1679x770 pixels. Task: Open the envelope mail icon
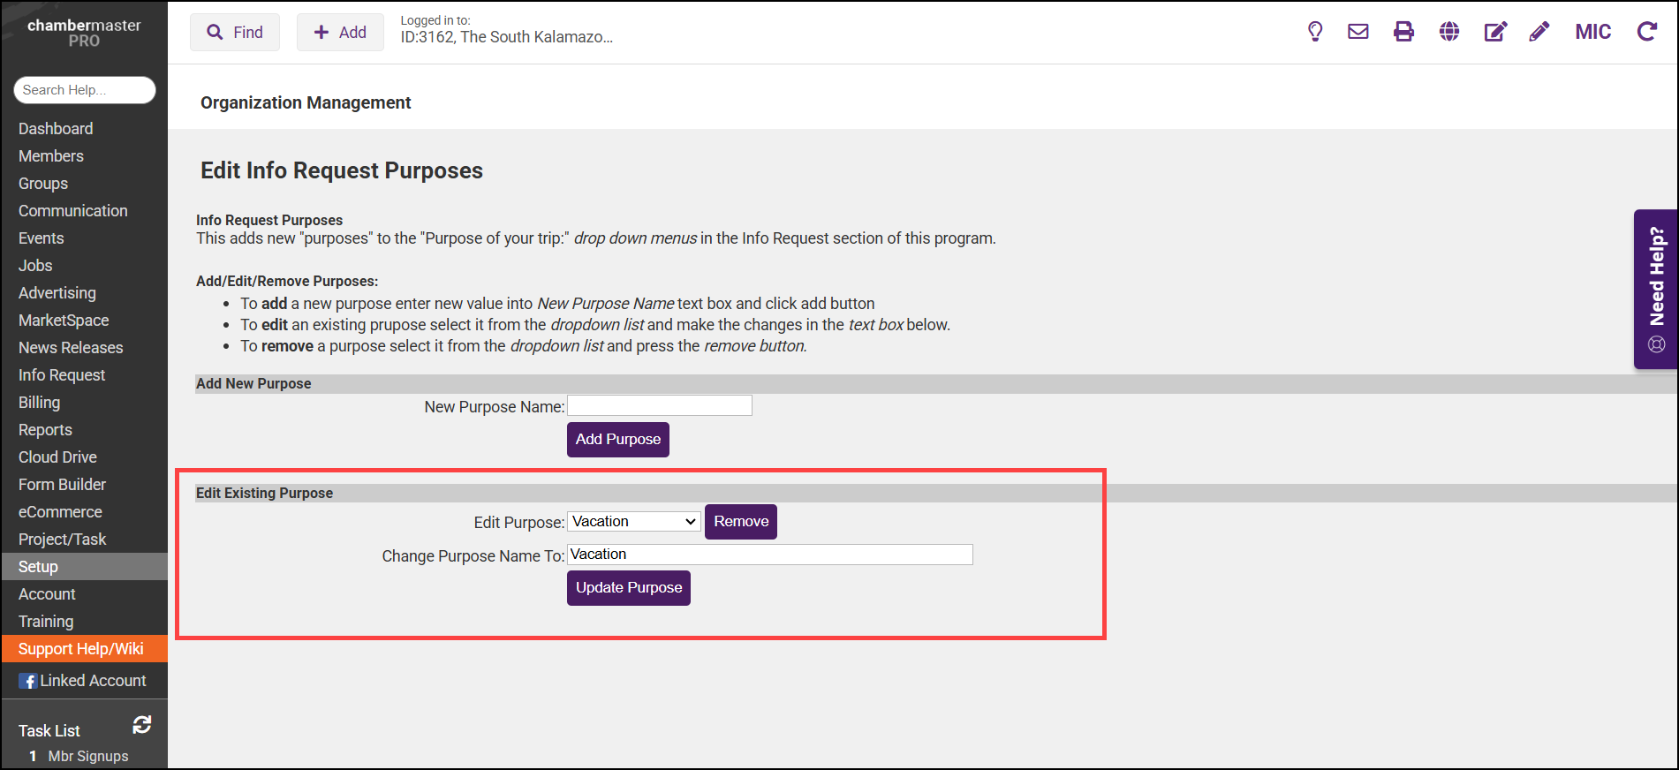pyautogui.click(x=1358, y=32)
